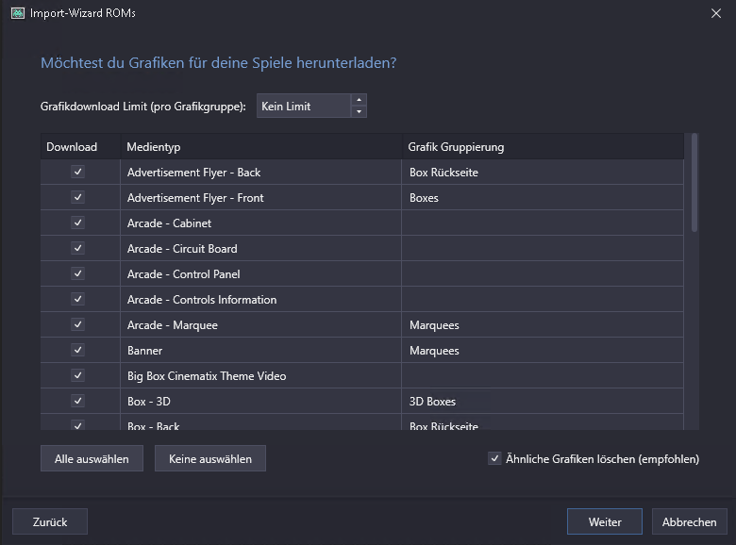
Task: Disable download for Arcade - Control Panel
Action: click(78, 274)
